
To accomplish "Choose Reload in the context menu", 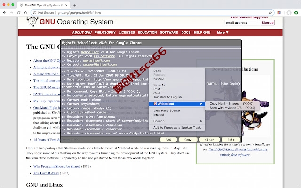I will coord(177,78).
